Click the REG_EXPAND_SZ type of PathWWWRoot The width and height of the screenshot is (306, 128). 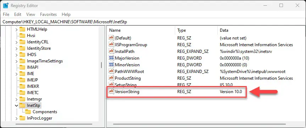pos(193,72)
